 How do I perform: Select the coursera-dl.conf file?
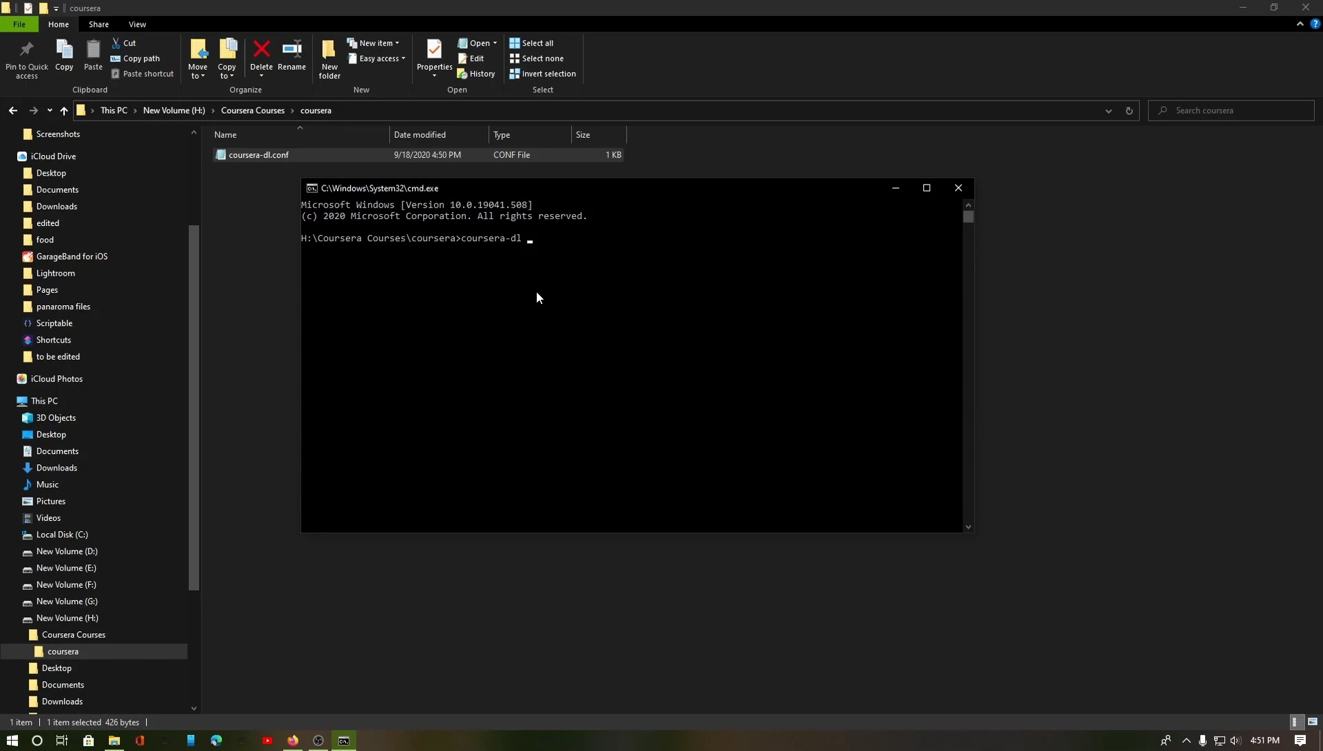pos(417,155)
